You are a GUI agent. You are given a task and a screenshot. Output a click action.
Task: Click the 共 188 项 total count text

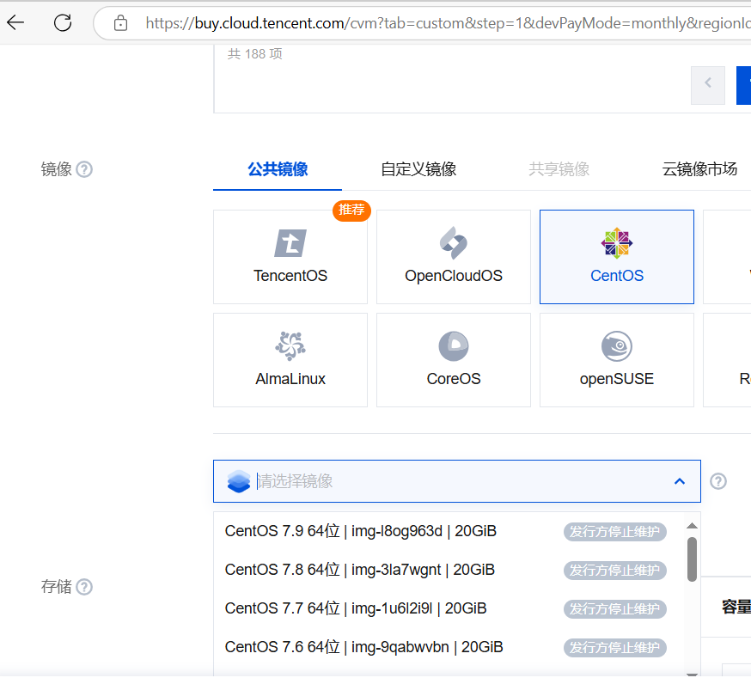pos(255,54)
